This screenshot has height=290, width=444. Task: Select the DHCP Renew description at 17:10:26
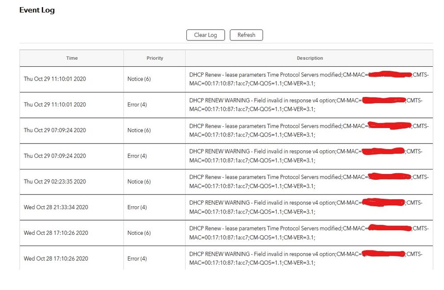pos(309,233)
